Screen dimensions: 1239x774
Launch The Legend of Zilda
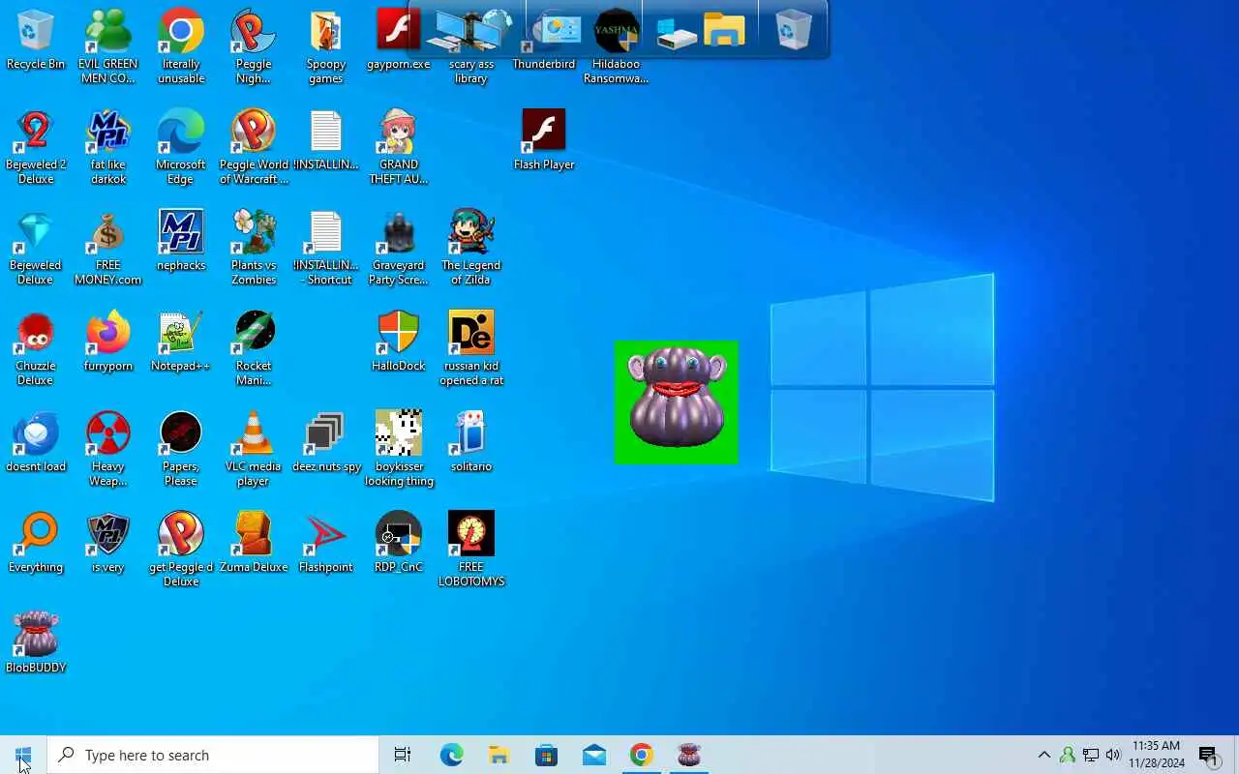pyautogui.click(x=471, y=248)
